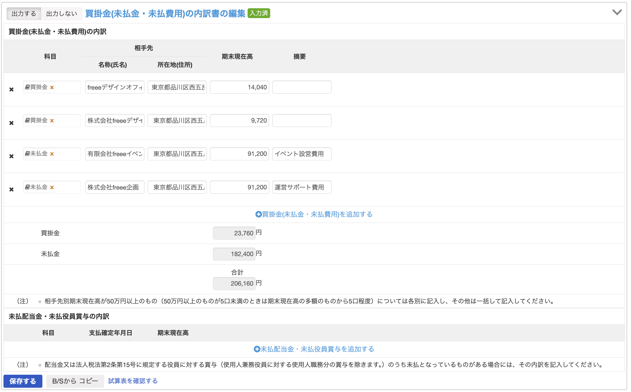The height and width of the screenshot is (392, 631).
Task: Collapse the section with the top-right chevron
Action: (x=617, y=12)
